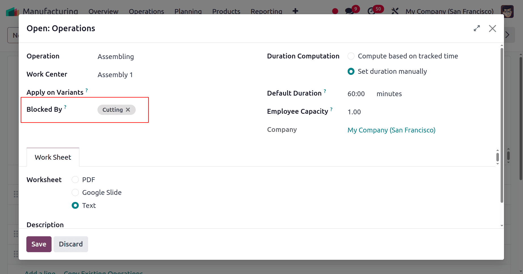Close the Open: Operations dialog
Viewport: 523px width, 274px height.
coord(492,28)
